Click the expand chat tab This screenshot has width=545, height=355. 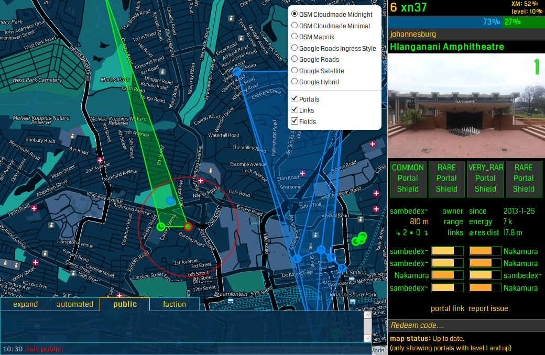tap(25, 304)
